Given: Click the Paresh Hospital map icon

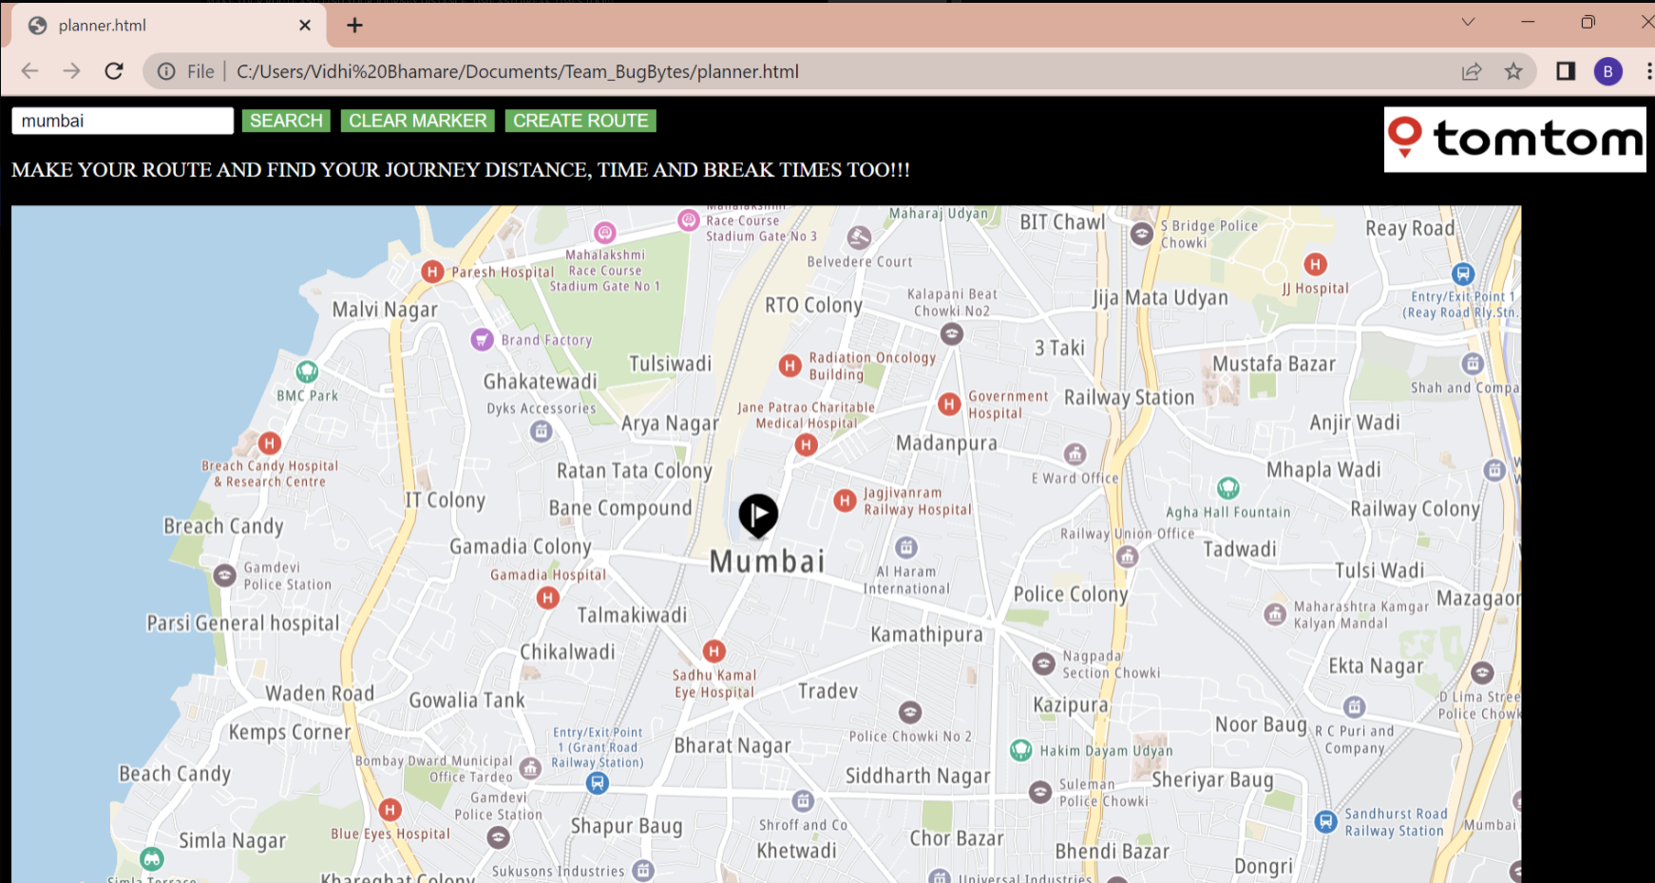Looking at the screenshot, I should (x=432, y=272).
